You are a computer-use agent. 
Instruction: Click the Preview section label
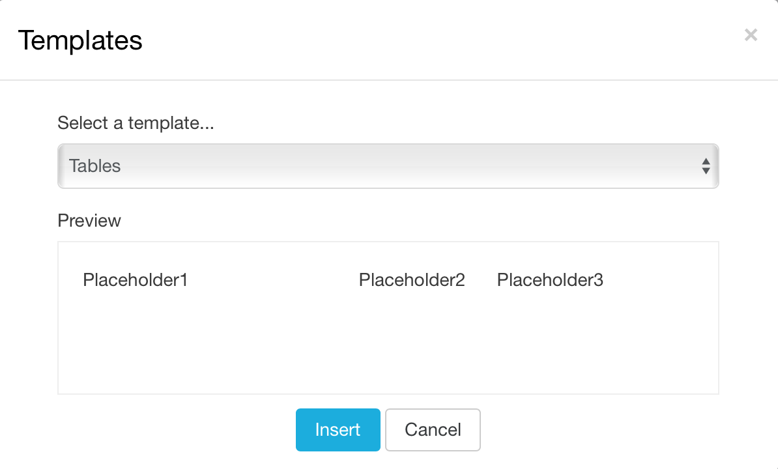(89, 221)
